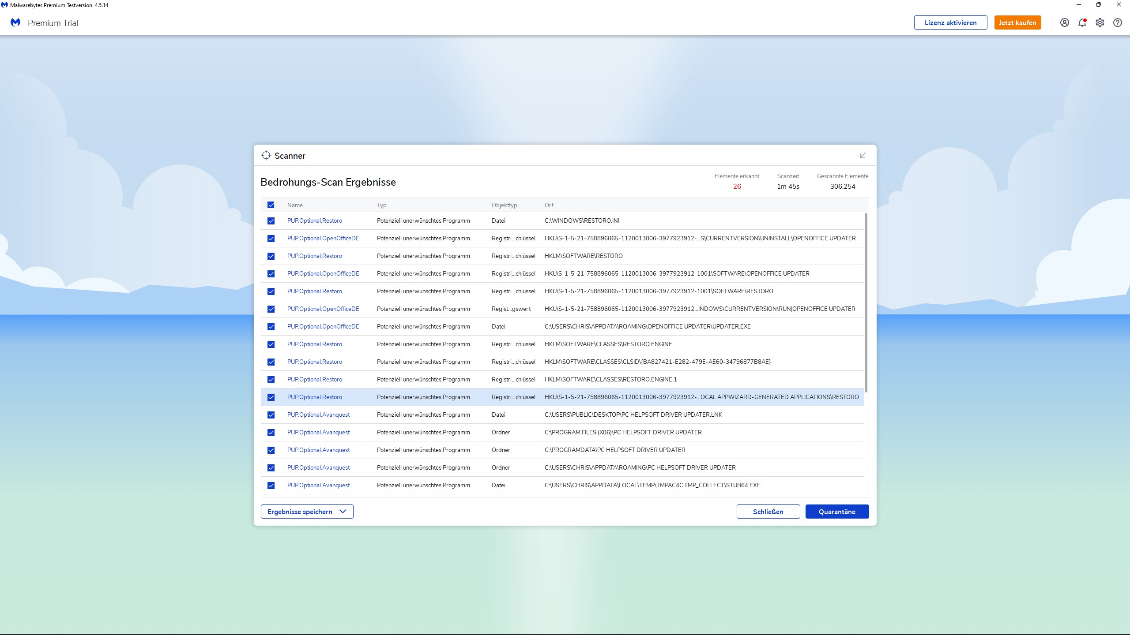This screenshot has width=1130, height=635.
Task: Open the notifications bell icon
Action: (1082, 22)
